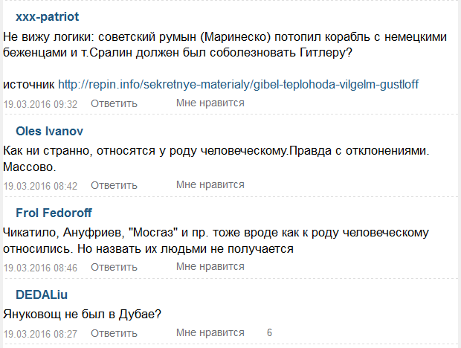
Task: Click timestamp 19.03.2016 08:27
Action: click(x=41, y=333)
